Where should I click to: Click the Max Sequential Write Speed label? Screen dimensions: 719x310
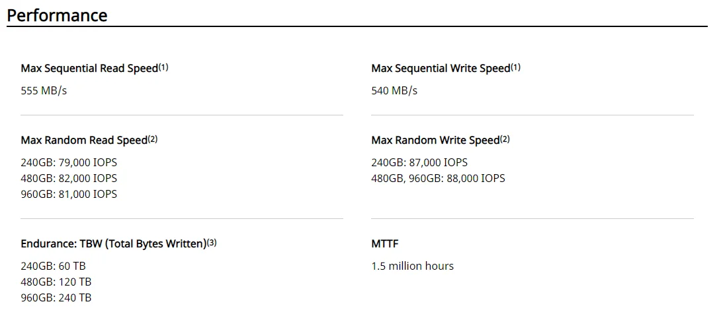(441, 69)
